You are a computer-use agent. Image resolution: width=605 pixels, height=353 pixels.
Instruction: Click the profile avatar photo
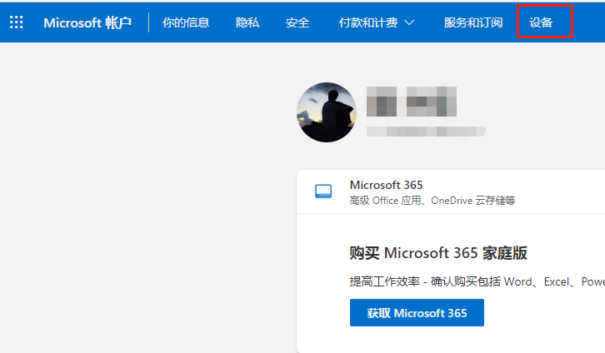327,112
